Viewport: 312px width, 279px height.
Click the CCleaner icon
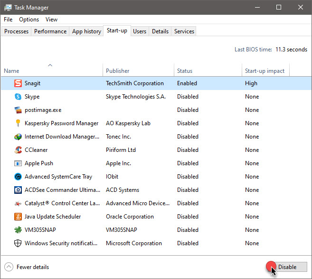18,150
